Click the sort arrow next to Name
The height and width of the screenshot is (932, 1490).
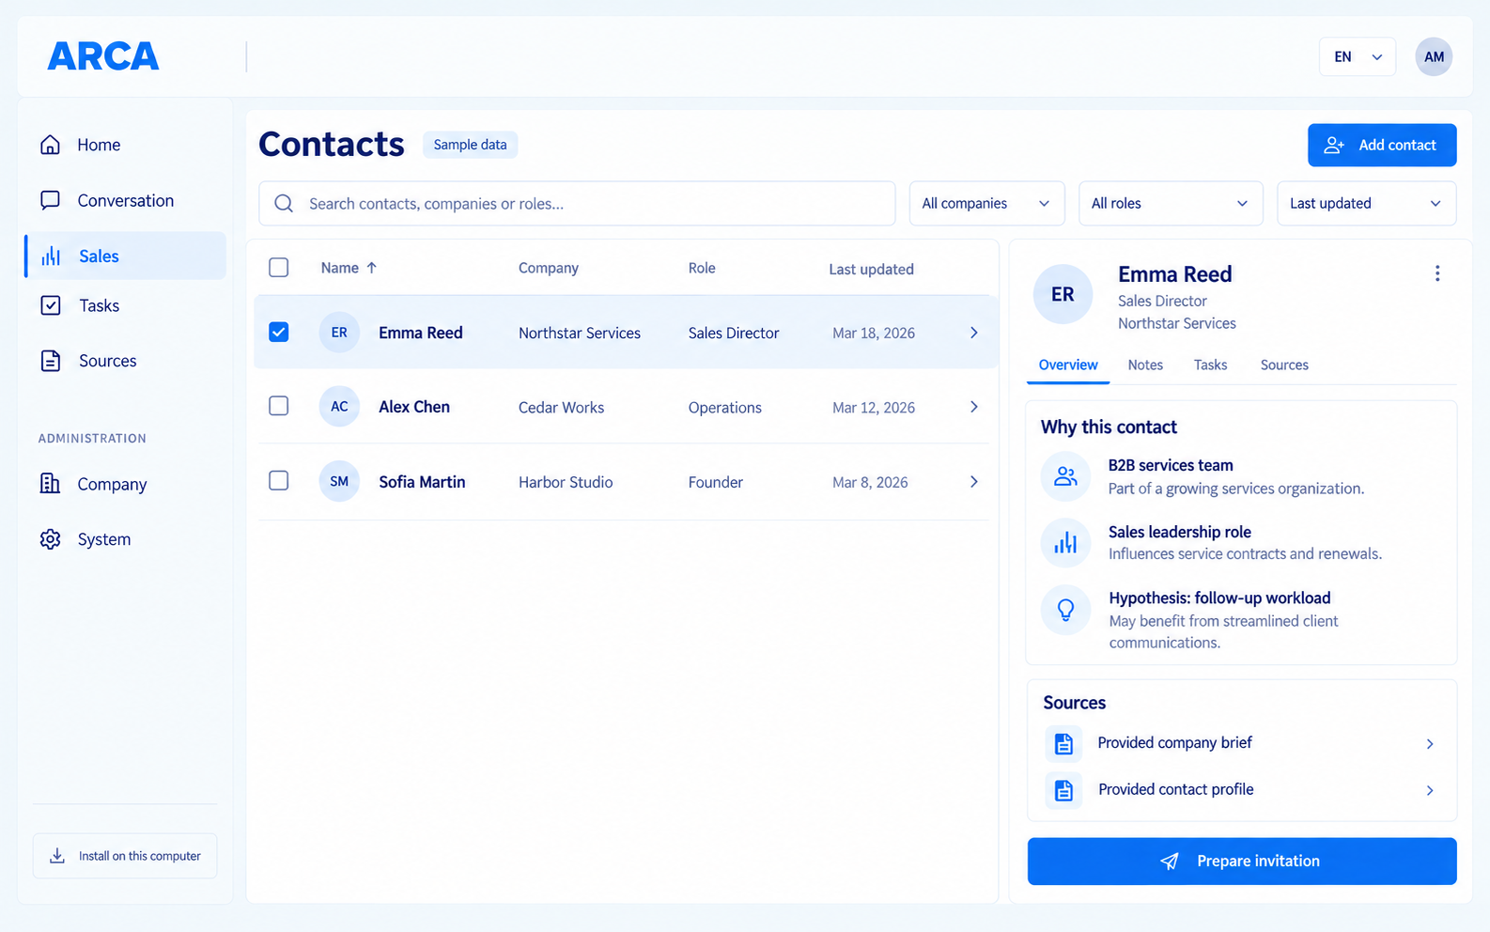372,268
